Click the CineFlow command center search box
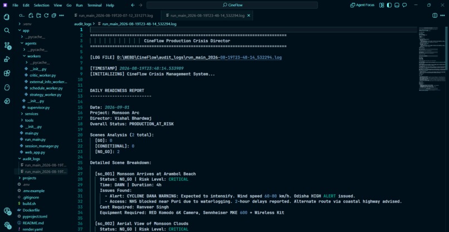Viewport: 449px width, 232px height. (232, 5)
